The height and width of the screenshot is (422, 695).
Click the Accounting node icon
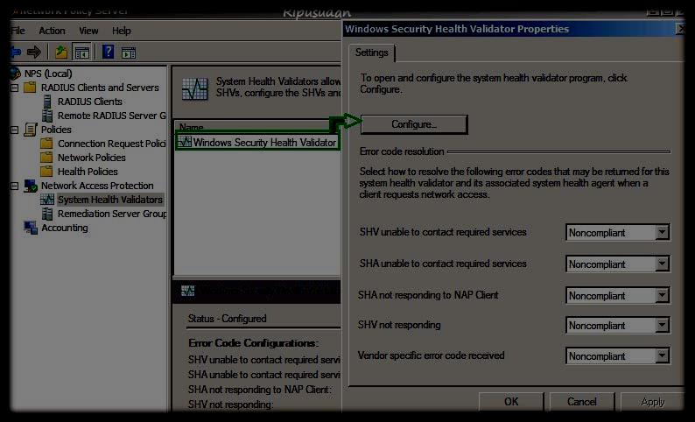pos(31,228)
